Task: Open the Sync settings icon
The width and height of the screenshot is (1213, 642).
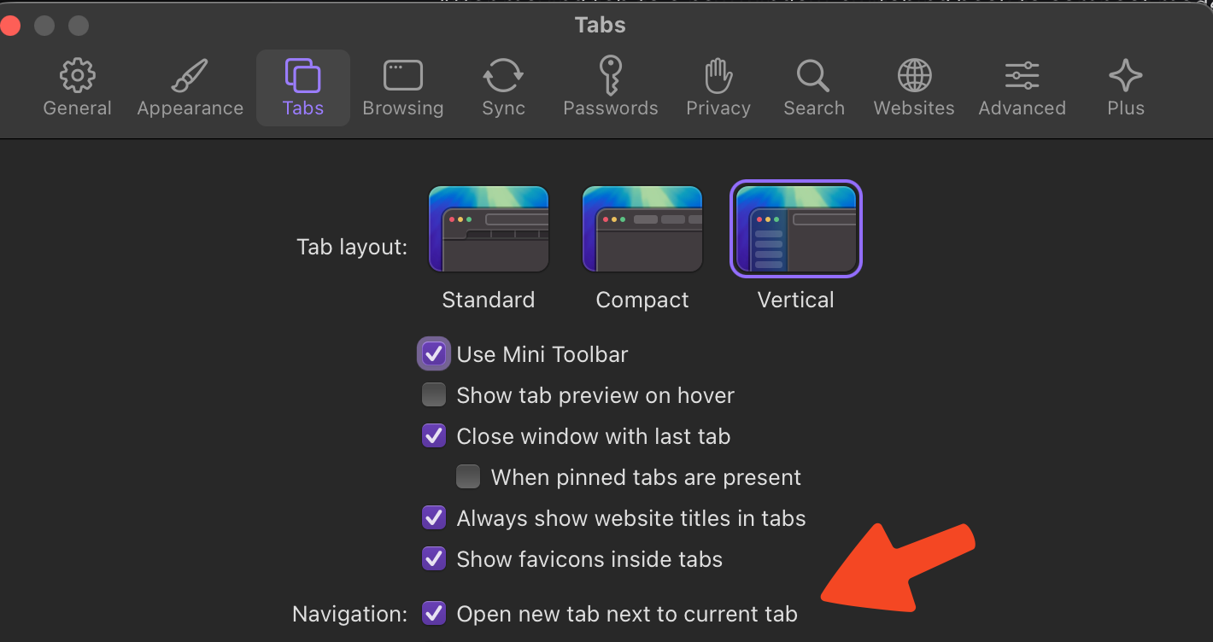Action: [503, 77]
